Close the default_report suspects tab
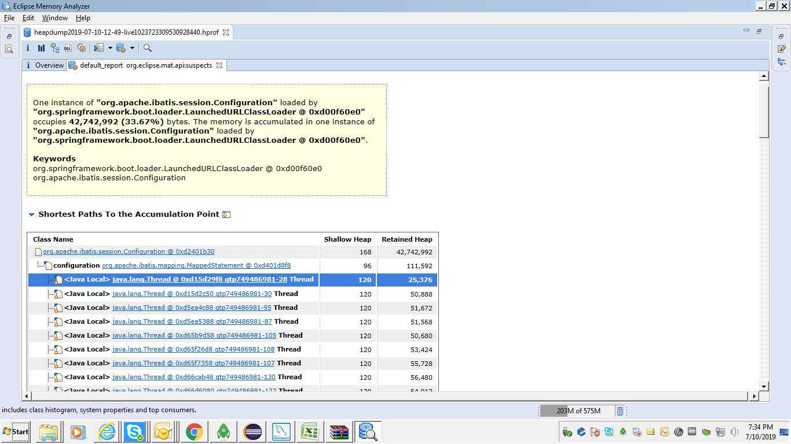The image size is (791, 444). pyautogui.click(x=219, y=65)
